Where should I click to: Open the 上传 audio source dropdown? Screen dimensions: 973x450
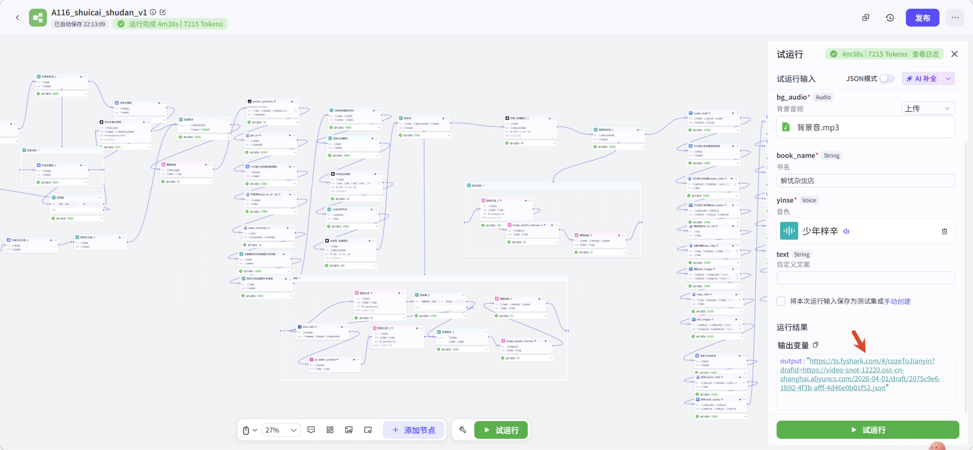click(x=928, y=108)
